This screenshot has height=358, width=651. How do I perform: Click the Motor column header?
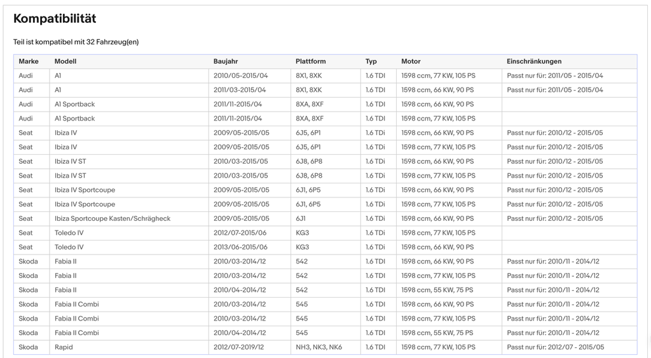coord(411,62)
